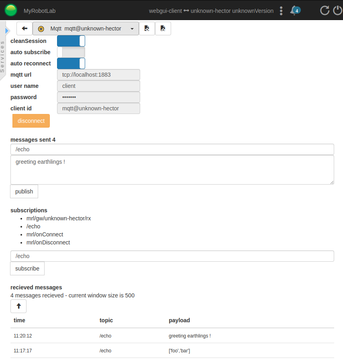Focus the user name field
Screen dimensions: 343x360
[98, 86]
